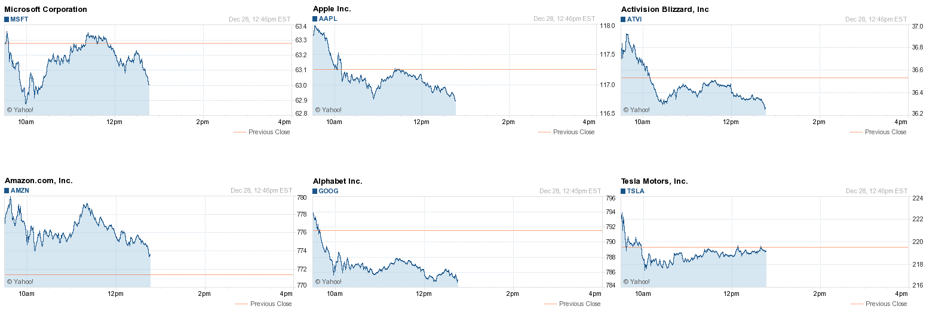Screen dimensions: 942x315
Task: Click the AMZN ticker symbol
Action: click(20, 191)
